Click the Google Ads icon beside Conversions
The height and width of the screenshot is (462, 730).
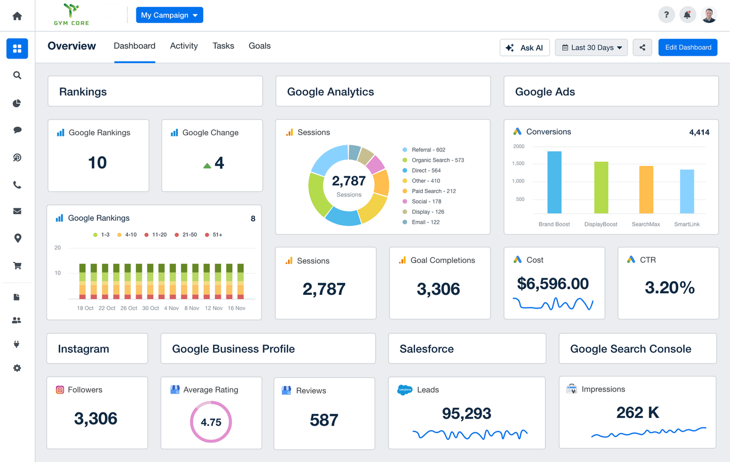518,132
